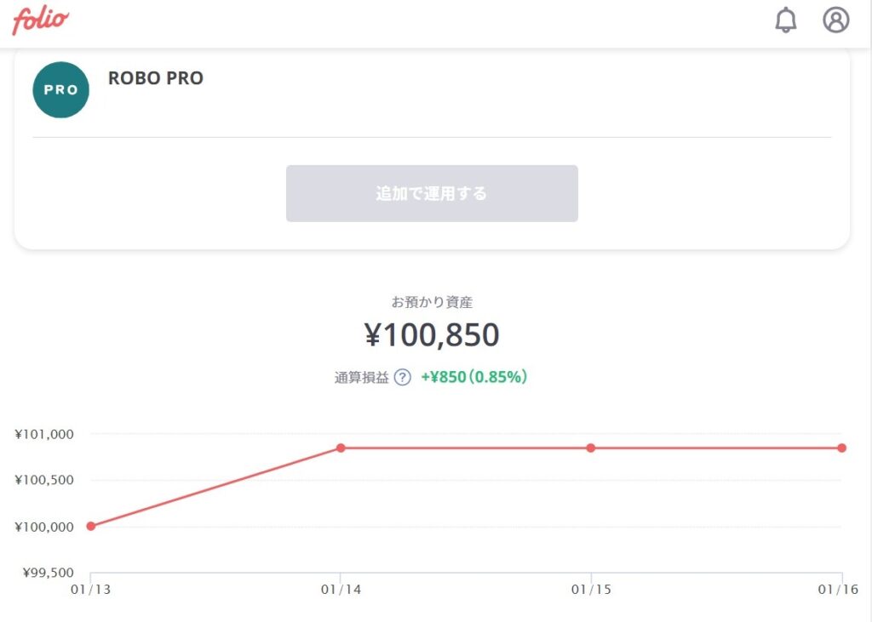This screenshot has height=622, width=872.
Task: Click the 01/14 x-axis date label
Action: point(341,590)
